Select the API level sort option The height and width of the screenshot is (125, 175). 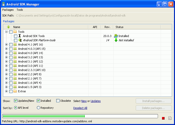coord(15,108)
